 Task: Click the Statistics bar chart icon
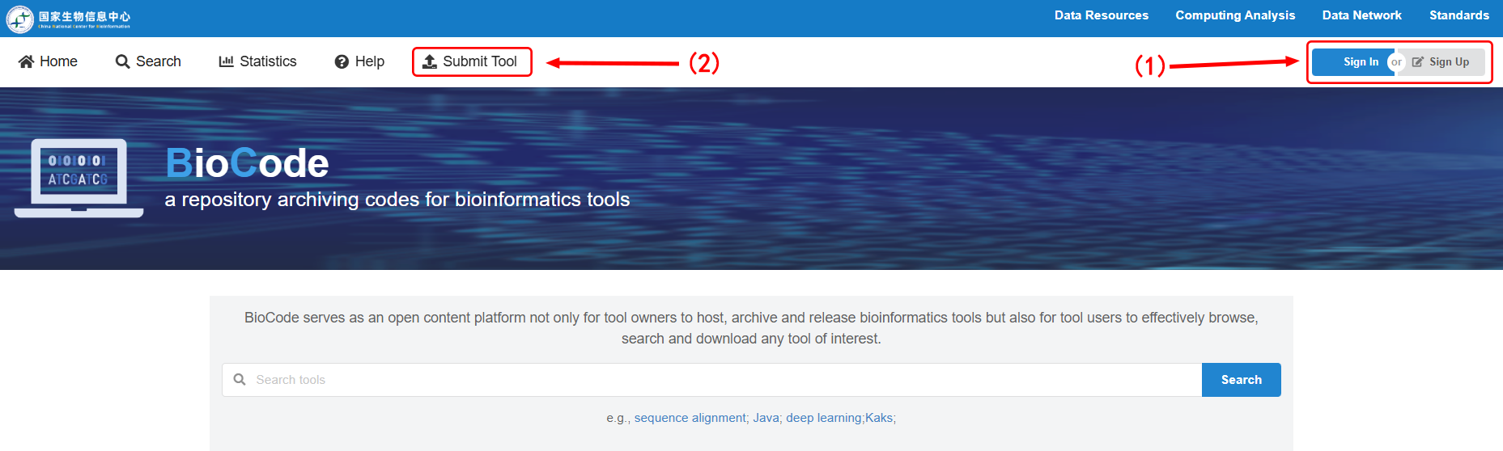226,61
